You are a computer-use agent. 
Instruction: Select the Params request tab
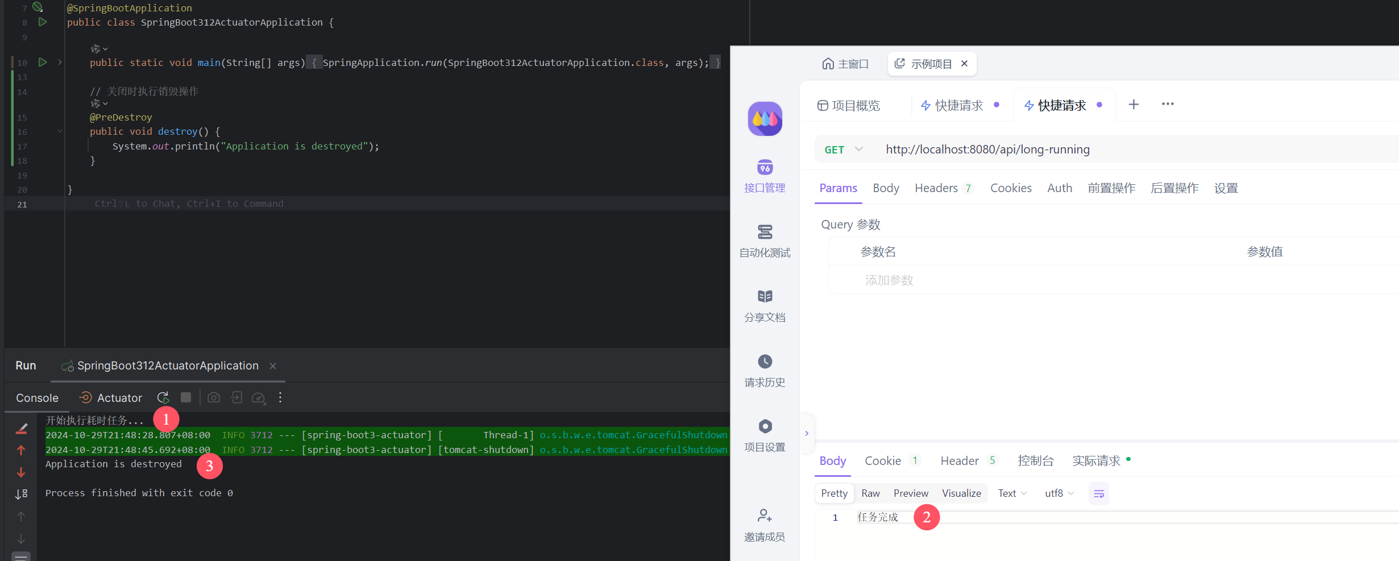838,188
